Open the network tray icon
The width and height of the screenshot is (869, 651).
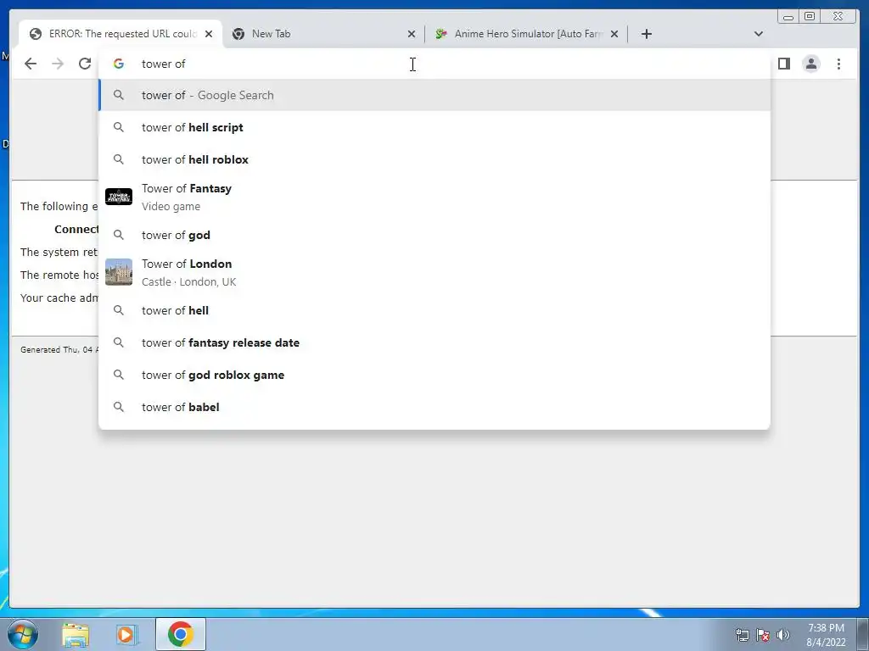742,635
